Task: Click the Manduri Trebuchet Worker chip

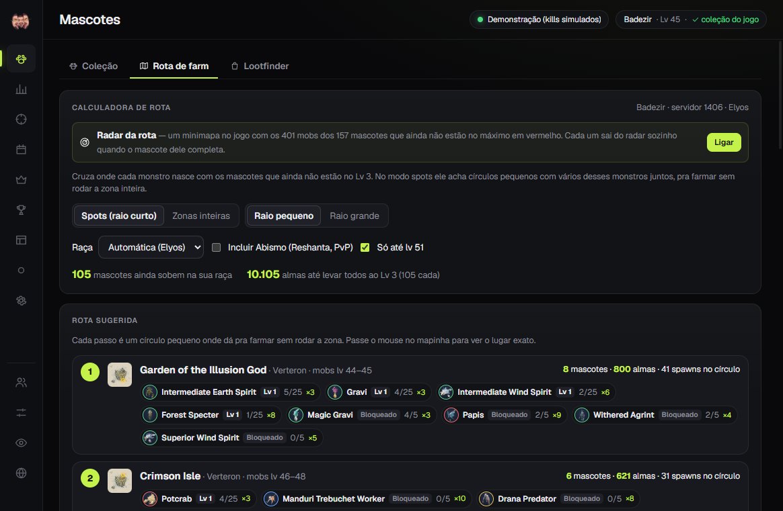Action: [367, 498]
